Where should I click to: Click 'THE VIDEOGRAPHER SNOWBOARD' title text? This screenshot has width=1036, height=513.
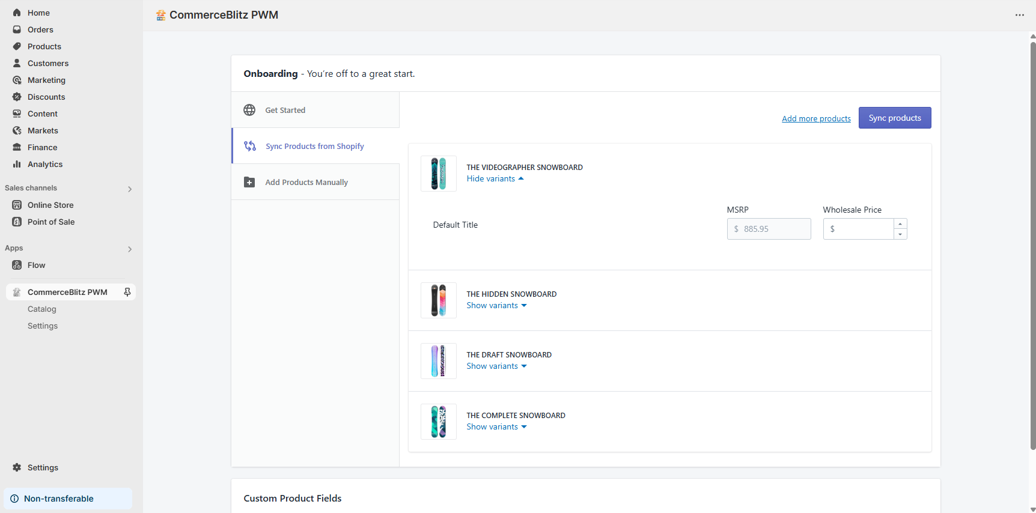[x=525, y=168]
